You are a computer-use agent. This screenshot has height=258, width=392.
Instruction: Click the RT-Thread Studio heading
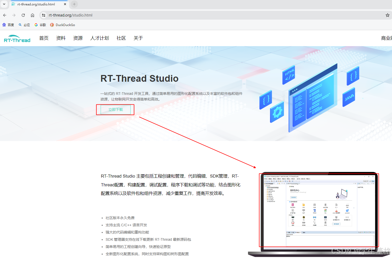[139, 78]
